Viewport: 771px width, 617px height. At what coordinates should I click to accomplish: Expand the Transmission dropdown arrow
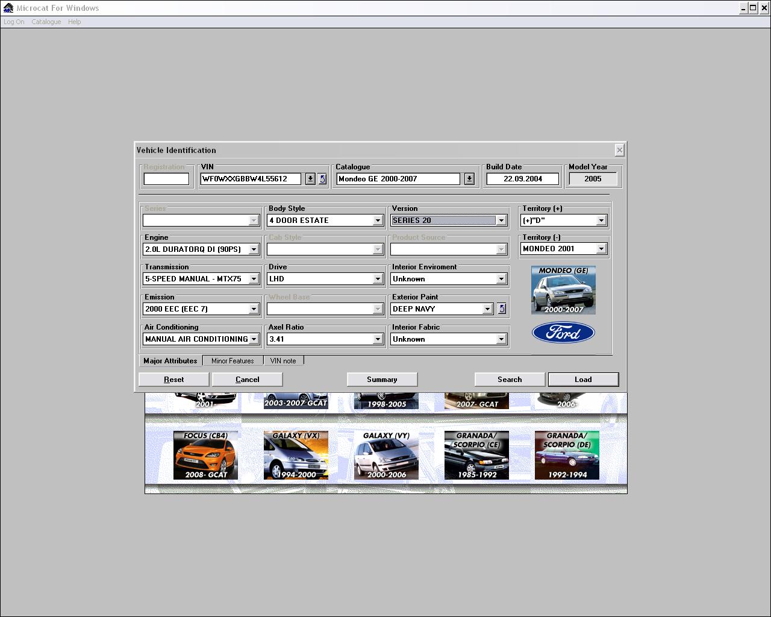click(x=254, y=279)
